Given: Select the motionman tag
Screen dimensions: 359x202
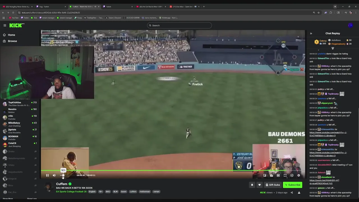Looking at the screenshot, I should pos(145,192).
